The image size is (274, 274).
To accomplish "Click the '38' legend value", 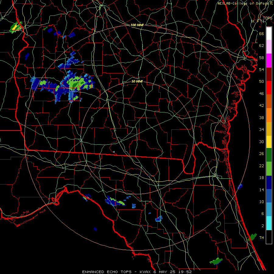I will pyautogui.click(x=262, y=118).
